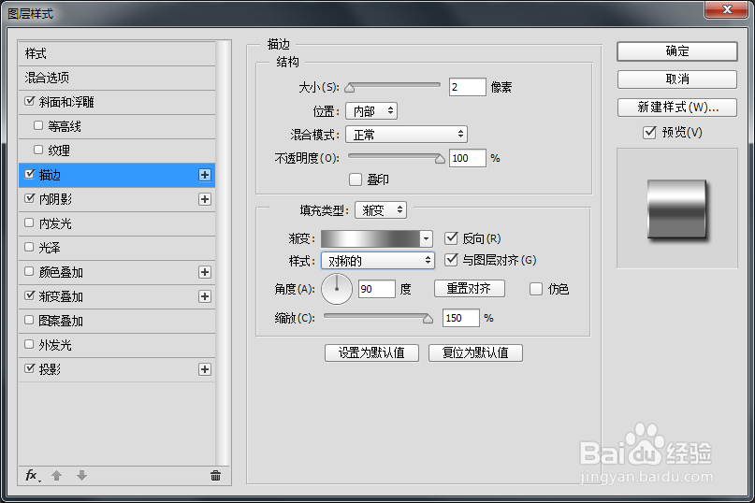Click the 不透明度 opacity slider handle
755x503 pixels.
pos(440,159)
